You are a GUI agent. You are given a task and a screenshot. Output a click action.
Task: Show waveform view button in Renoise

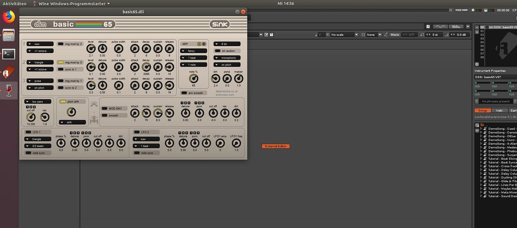pos(440,27)
